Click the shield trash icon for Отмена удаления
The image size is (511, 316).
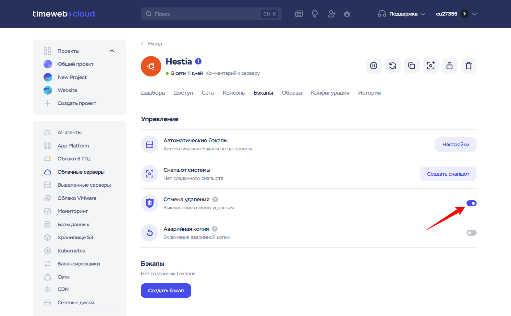150,203
